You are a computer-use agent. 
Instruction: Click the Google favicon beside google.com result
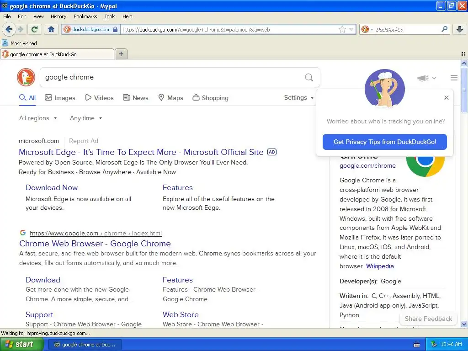(23, 233)
